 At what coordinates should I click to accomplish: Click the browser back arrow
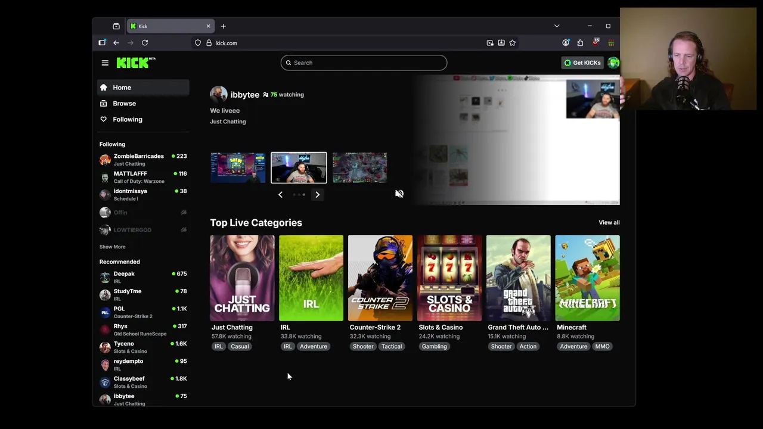[x=116, y=43]
